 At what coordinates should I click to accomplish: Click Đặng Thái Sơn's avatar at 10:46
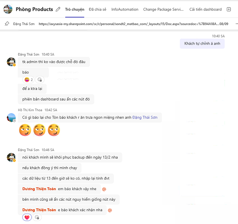click(x=11, y=157)
